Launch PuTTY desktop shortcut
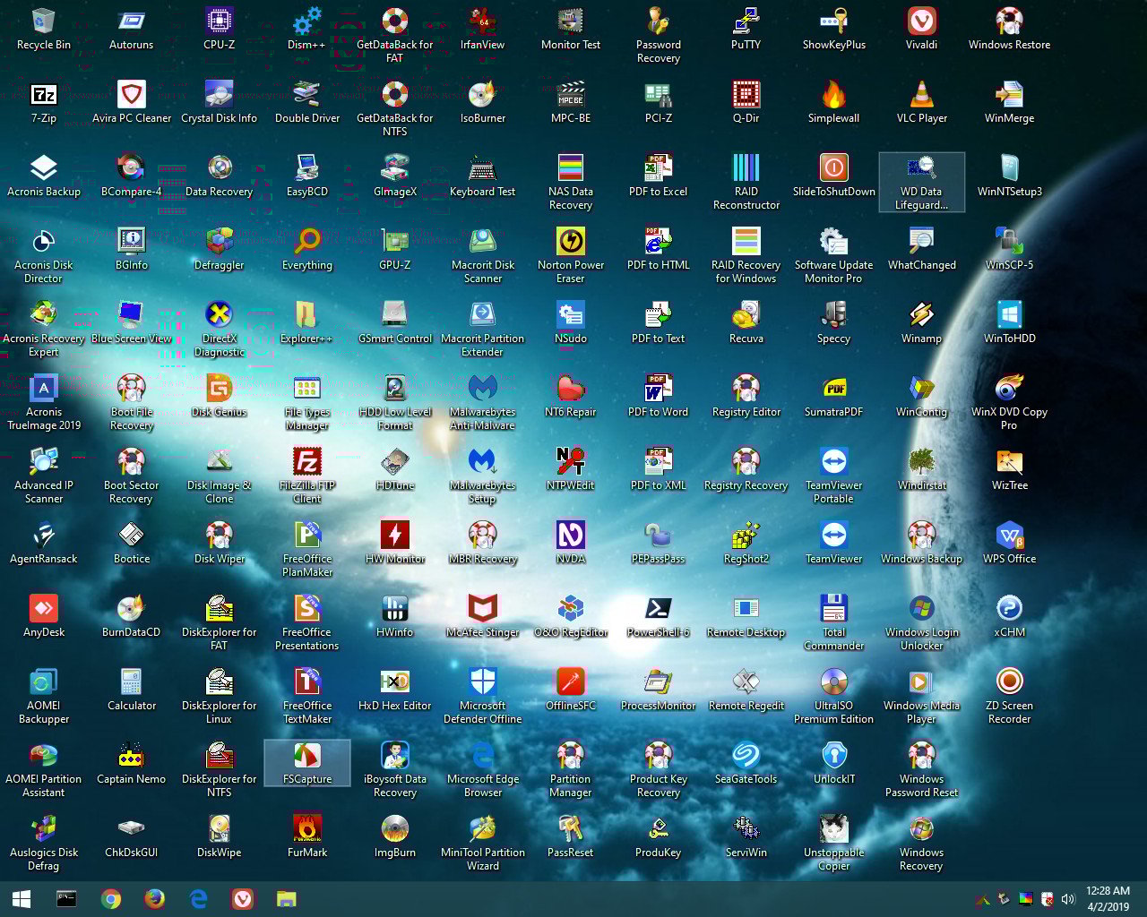 pos(746,28)
